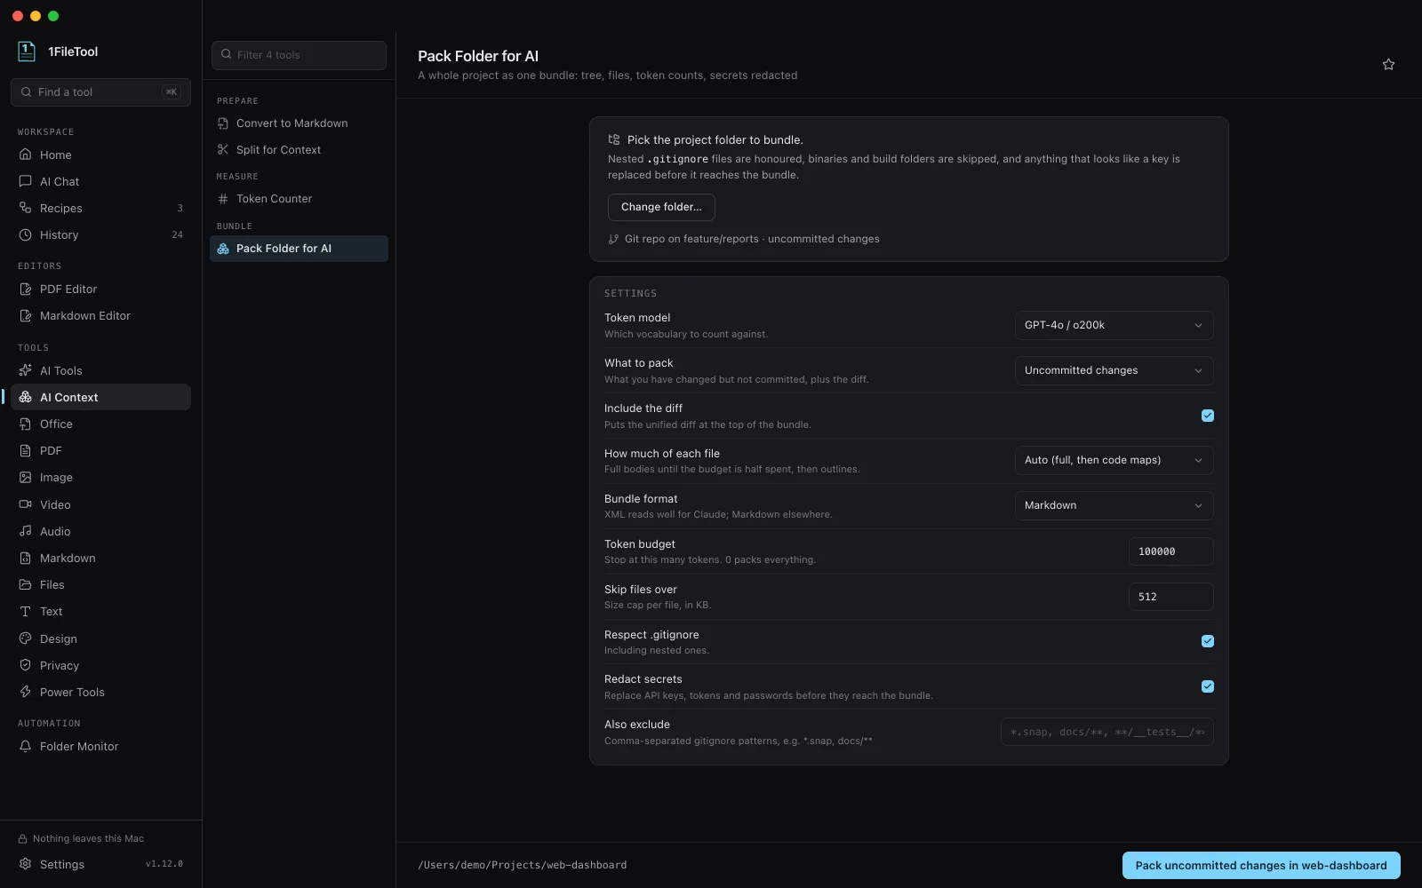Select the AI Context category
This screenshot has height=888, width=1422.
click(x=100, y=397)
